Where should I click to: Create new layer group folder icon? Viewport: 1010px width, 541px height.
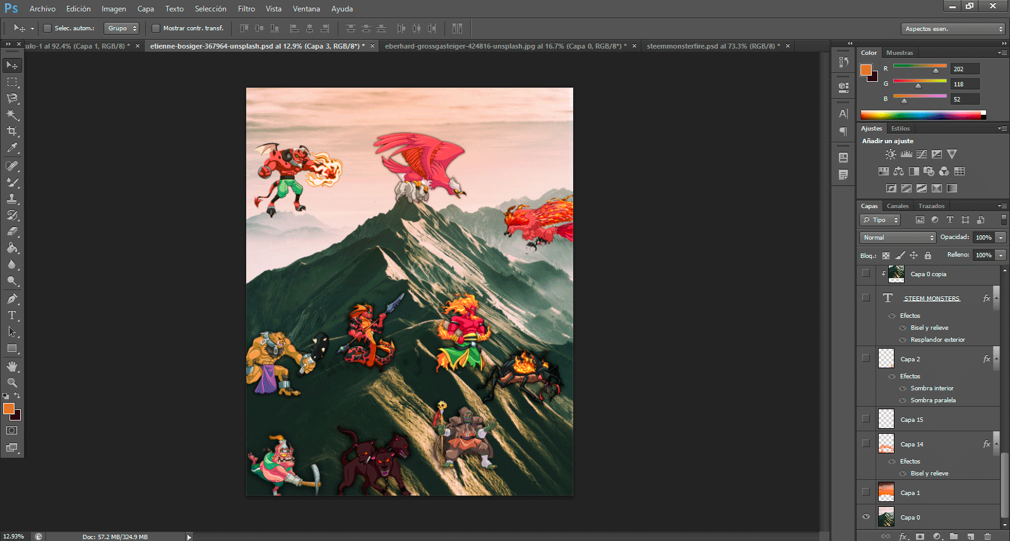(x=954, y=537)
